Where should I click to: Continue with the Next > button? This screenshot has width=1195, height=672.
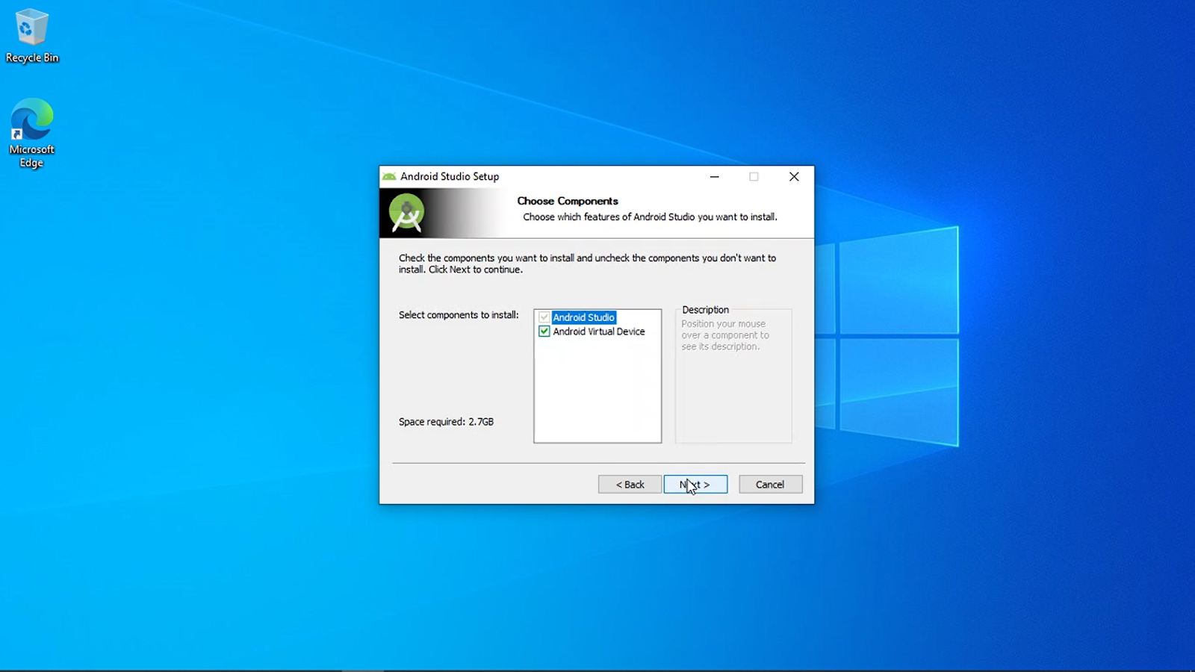[x=695, y=485]
